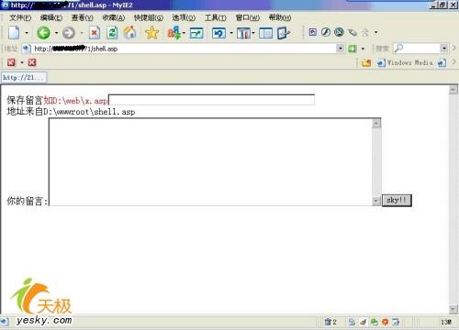Click the new blank page icon
Image resolution: width=459 pixels, height=330 pixels.
(14, 33)
